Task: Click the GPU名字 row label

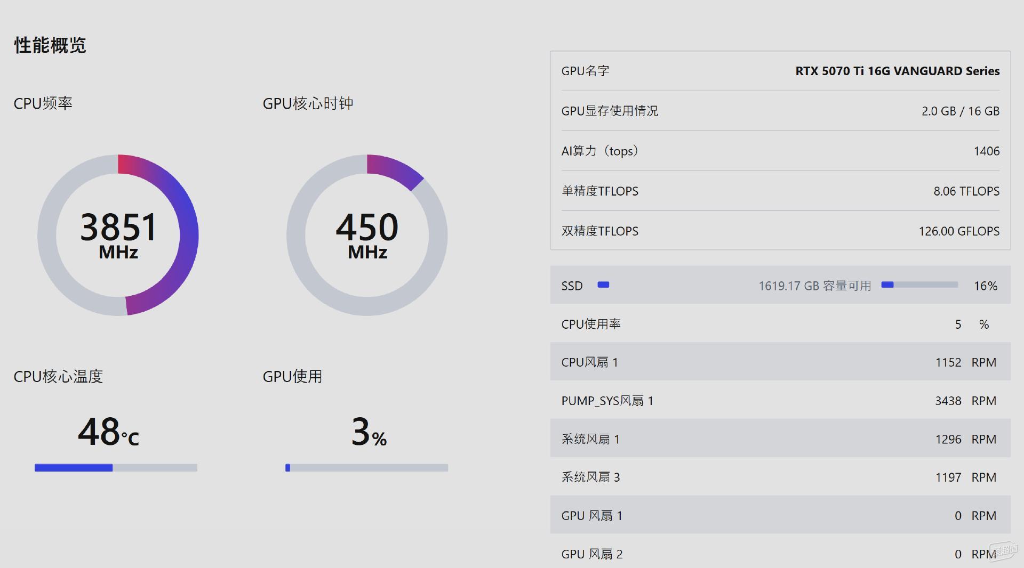Action: pos(585,71)
